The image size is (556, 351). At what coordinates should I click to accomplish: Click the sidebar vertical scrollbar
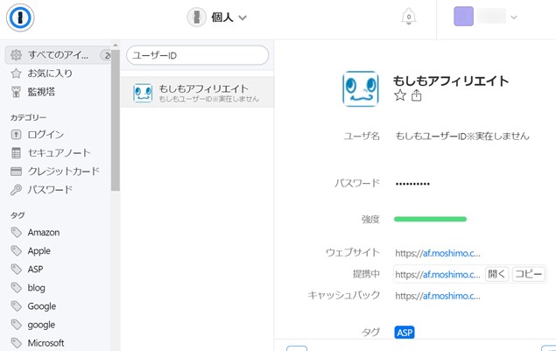tap(116, 120)
